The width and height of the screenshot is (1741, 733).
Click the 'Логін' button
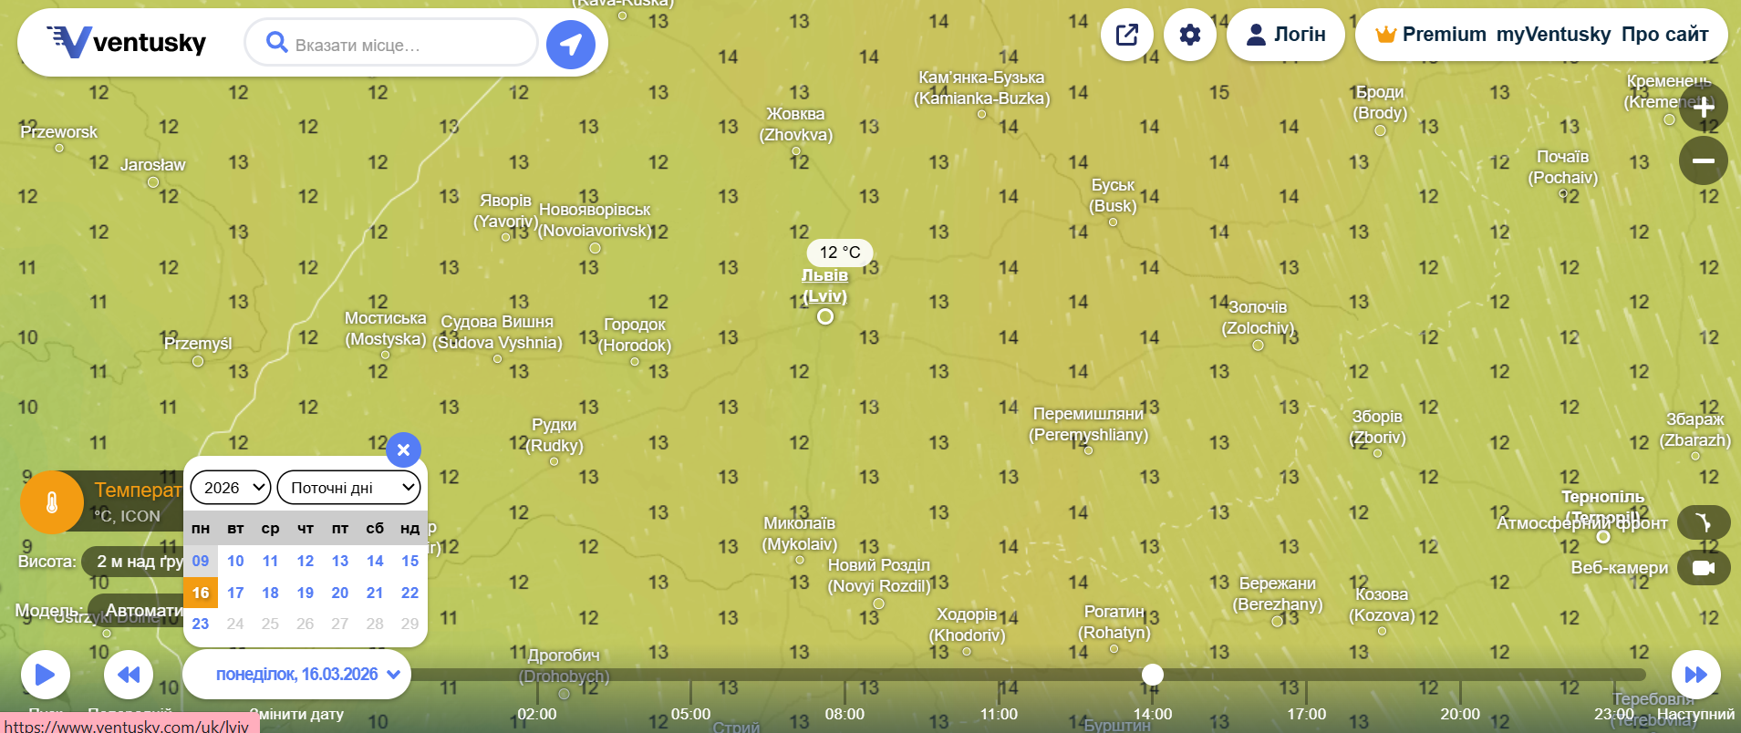tap(1286, 35)
